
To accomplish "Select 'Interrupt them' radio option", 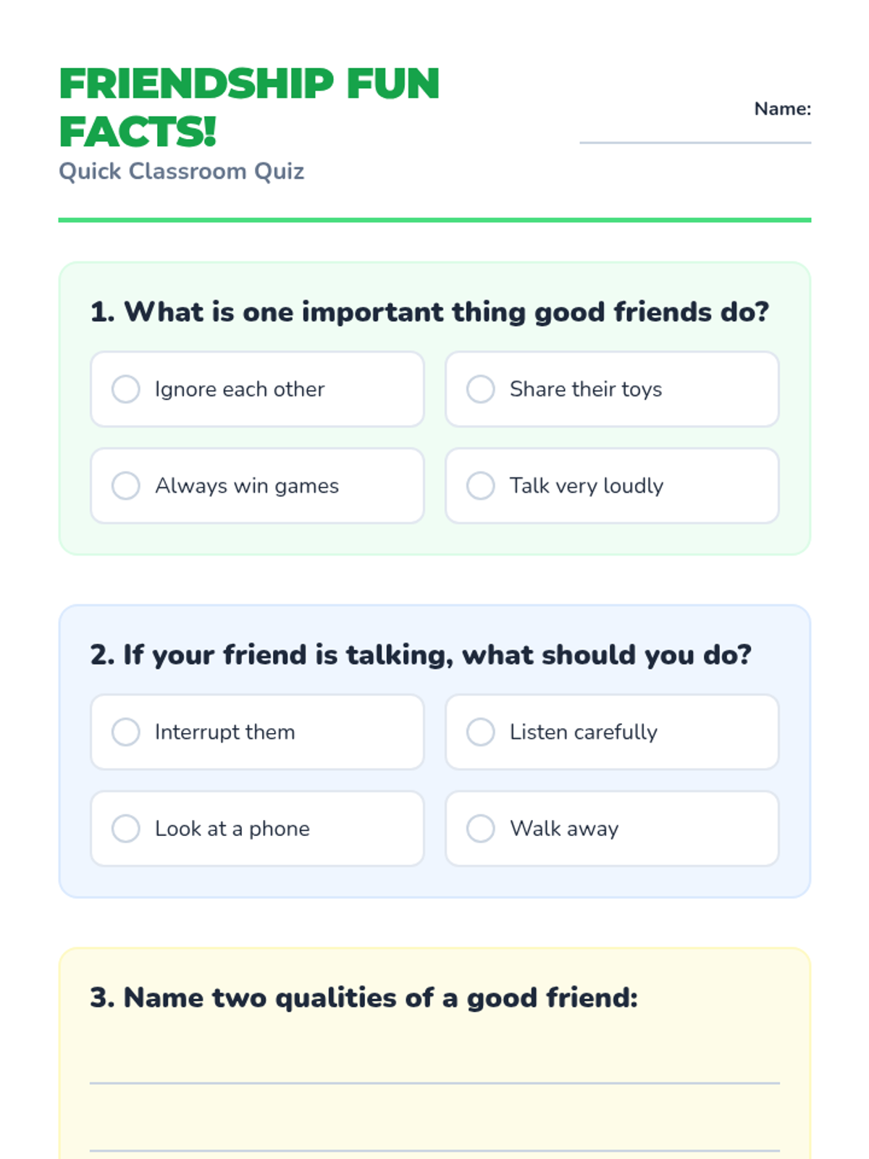I will point(125,732).
